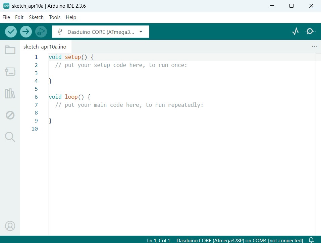Open the Sketchbook folder panel
The width and height of the screenshot is (321, 243).
[10, 50]
